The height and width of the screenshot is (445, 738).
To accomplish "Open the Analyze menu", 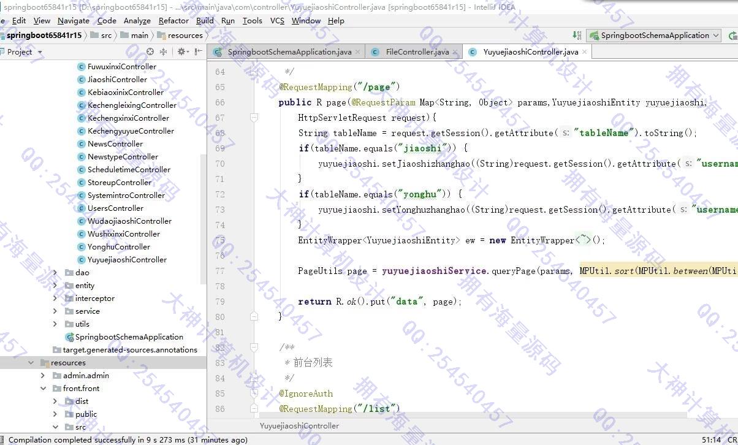I will click(137, 20).
